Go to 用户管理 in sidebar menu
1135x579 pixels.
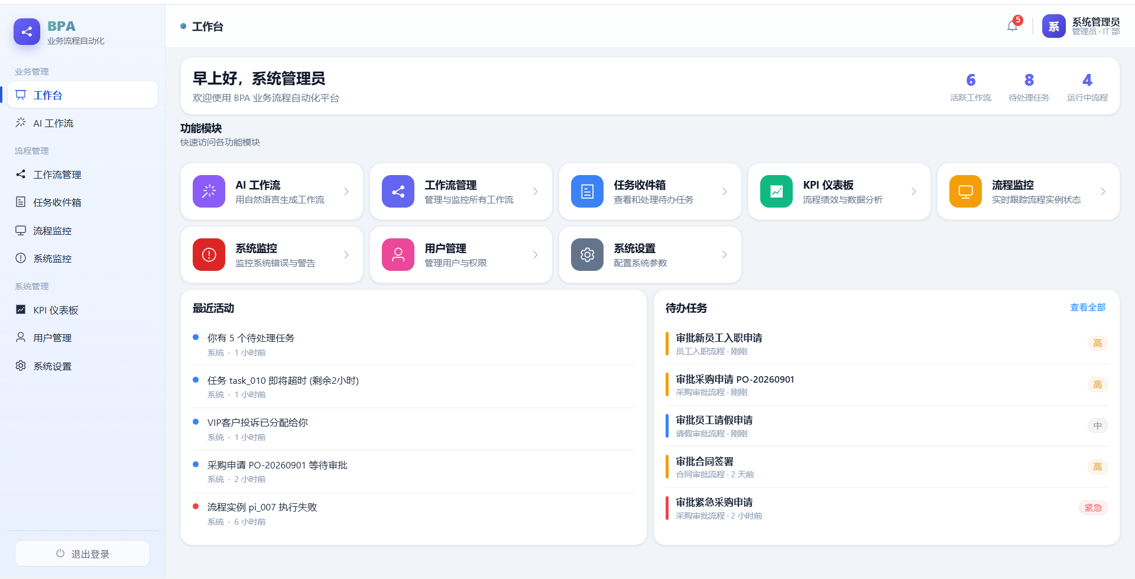83,338
